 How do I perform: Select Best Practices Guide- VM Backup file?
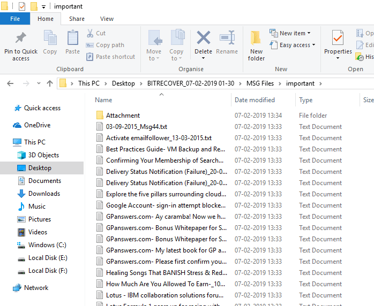(165, 149)
